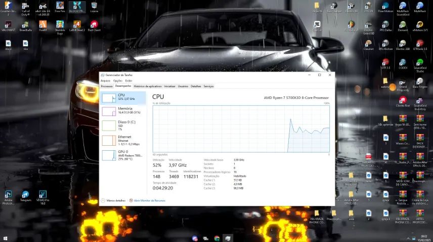
Task: Switch to the Inicializar tab
Action: (x=169, y=86)
